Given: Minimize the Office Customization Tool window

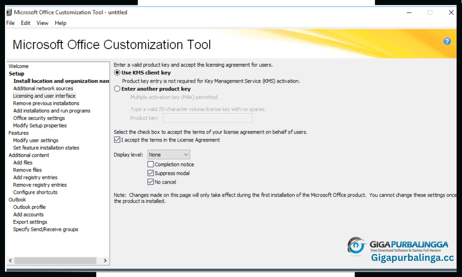Looking at the screenshot, I should pyautogui.click(x=408, y=12).
